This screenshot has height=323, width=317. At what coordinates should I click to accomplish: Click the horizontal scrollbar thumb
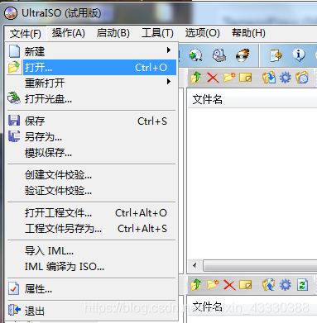coord(260,266)
